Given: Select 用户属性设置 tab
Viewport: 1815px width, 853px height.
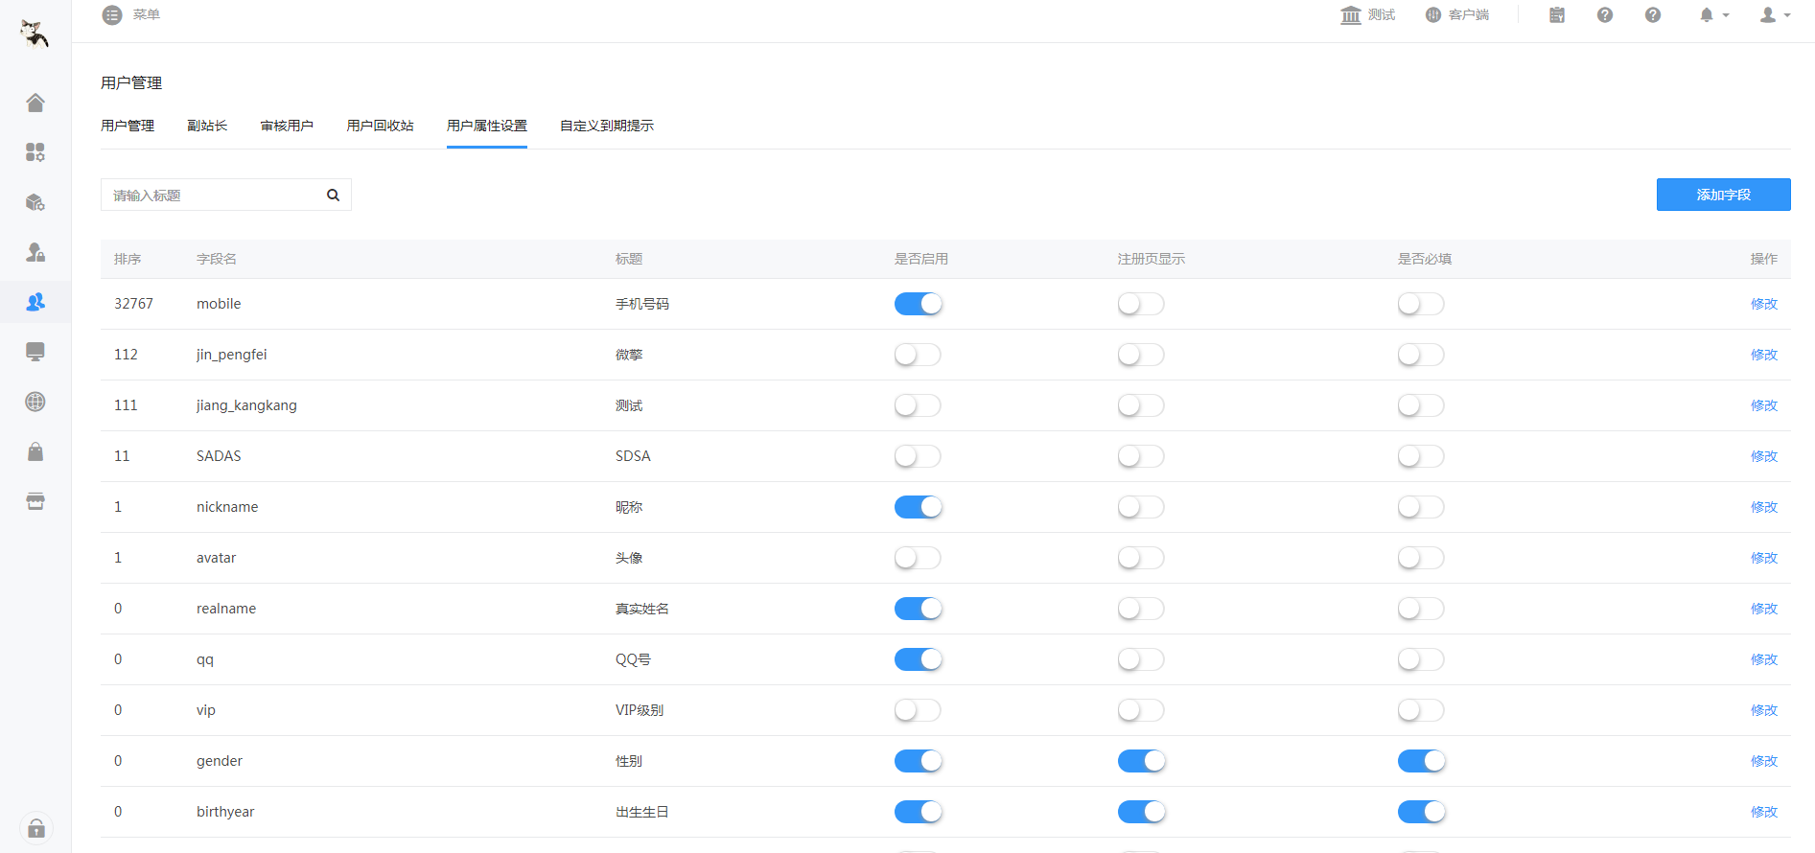Looking at the screenshot, I should click(x=487, y=126).
